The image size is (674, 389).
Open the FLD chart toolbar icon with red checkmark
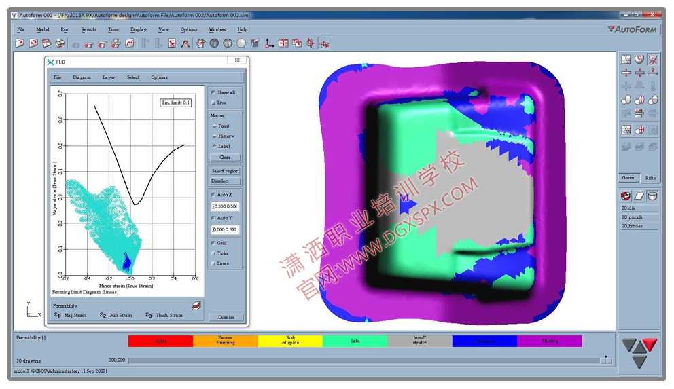click(172, 43)
